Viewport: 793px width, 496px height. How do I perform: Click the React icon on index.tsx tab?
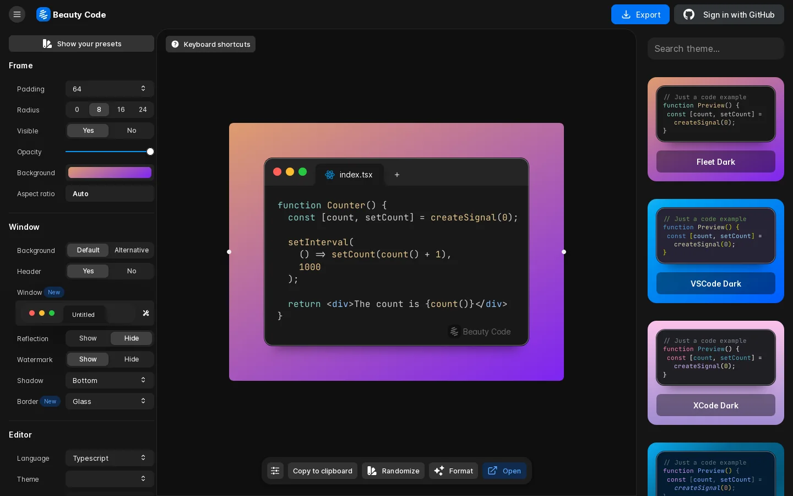coord(330,175)
